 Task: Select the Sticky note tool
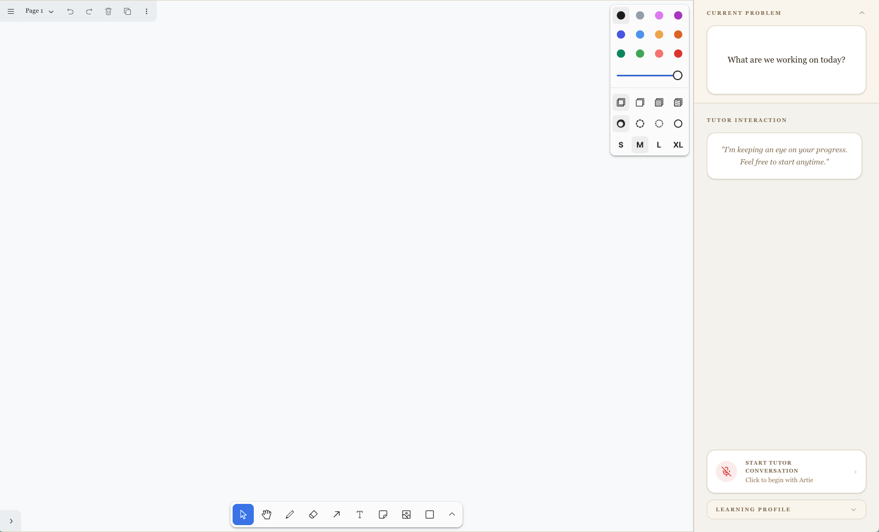point(383,514)
